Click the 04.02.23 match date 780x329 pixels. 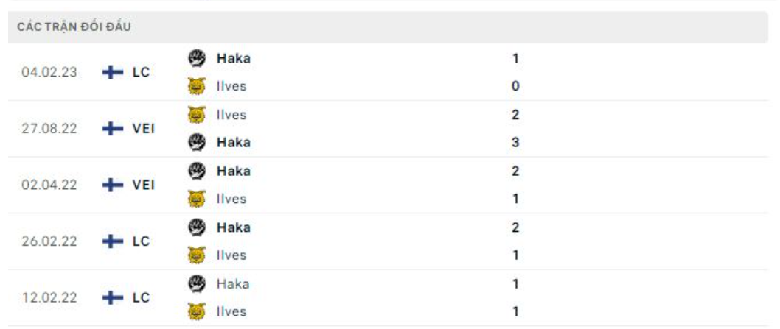pyautogui.click(x=49, y=72)
